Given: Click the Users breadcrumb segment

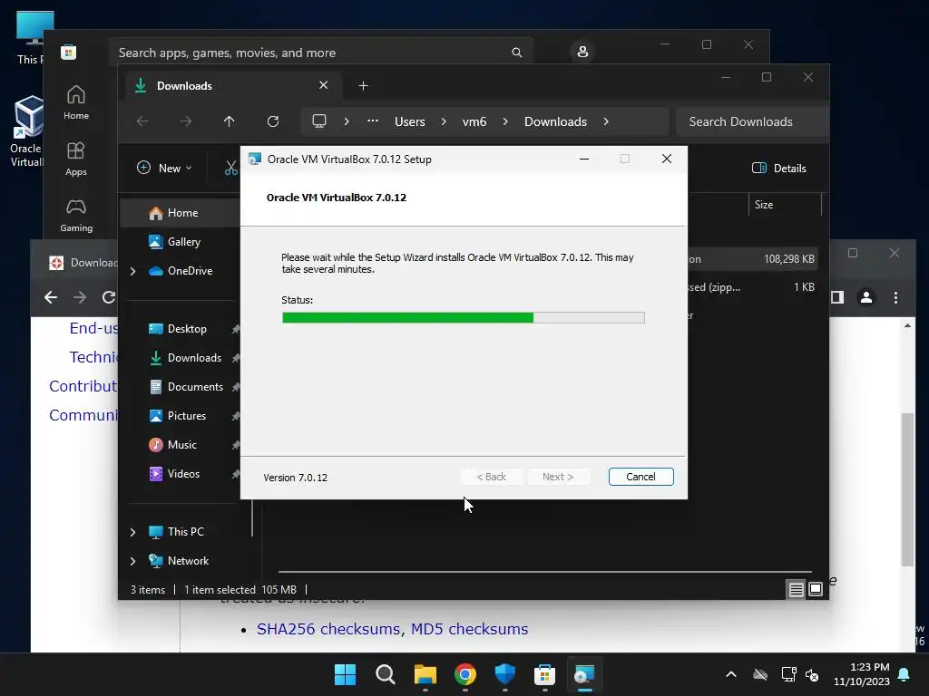Looking at the screenshot, I should coord(409,121).
